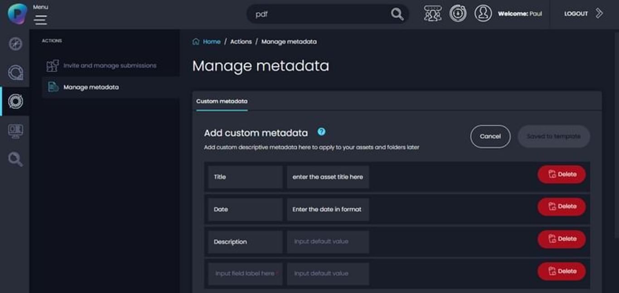Delete the Title metadata row
The width and height of the screenshot is (619, 293).
561,174
